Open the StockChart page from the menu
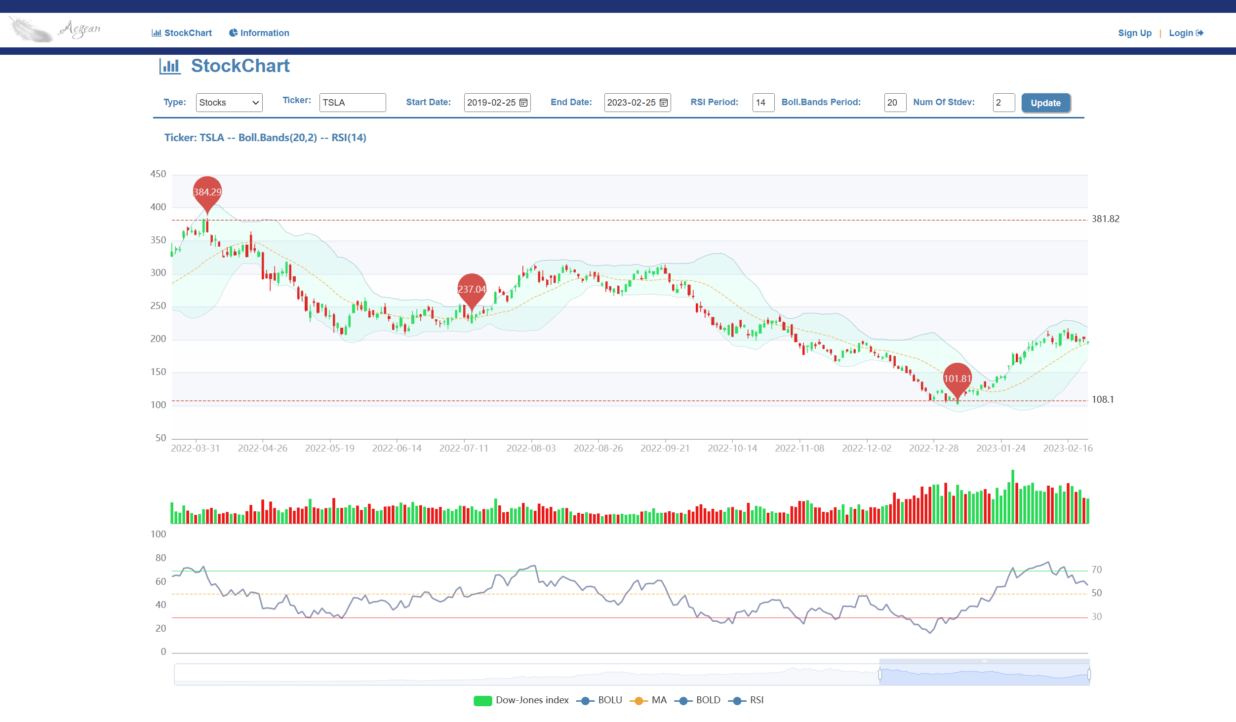 click(188, 33)
